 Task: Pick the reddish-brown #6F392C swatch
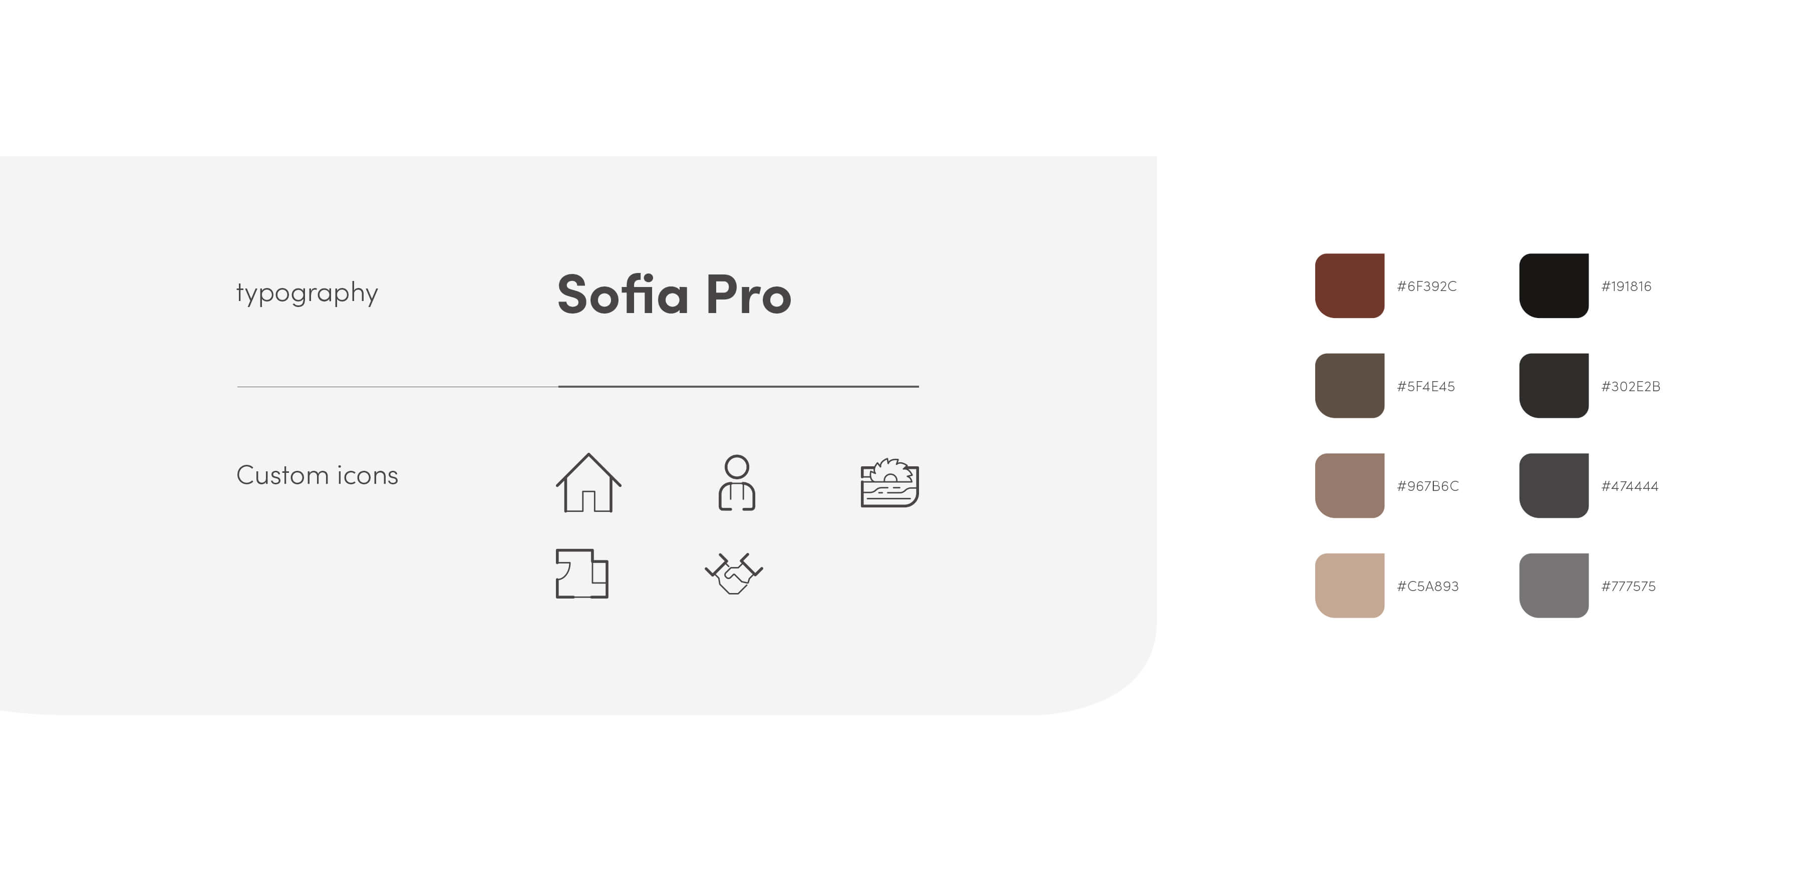click(1349, 285)
